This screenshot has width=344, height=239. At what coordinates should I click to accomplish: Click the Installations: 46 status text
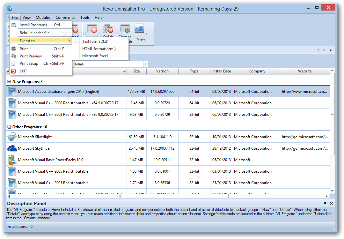[19, 227]
